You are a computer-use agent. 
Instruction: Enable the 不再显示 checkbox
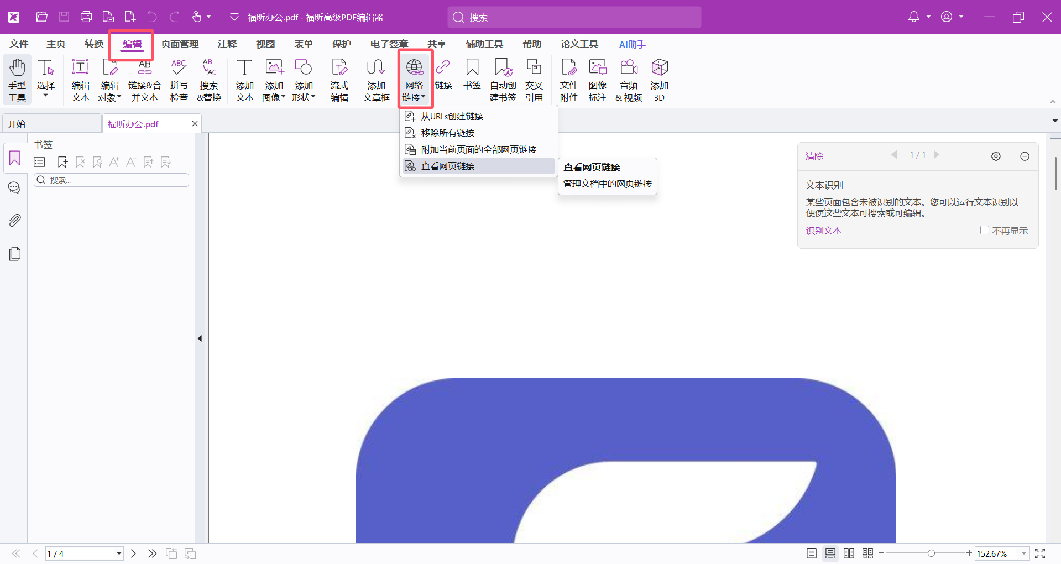985,231
